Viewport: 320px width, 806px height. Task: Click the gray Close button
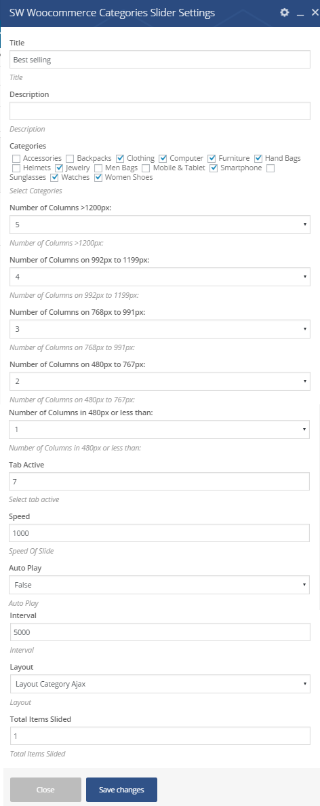click(45, 790)
